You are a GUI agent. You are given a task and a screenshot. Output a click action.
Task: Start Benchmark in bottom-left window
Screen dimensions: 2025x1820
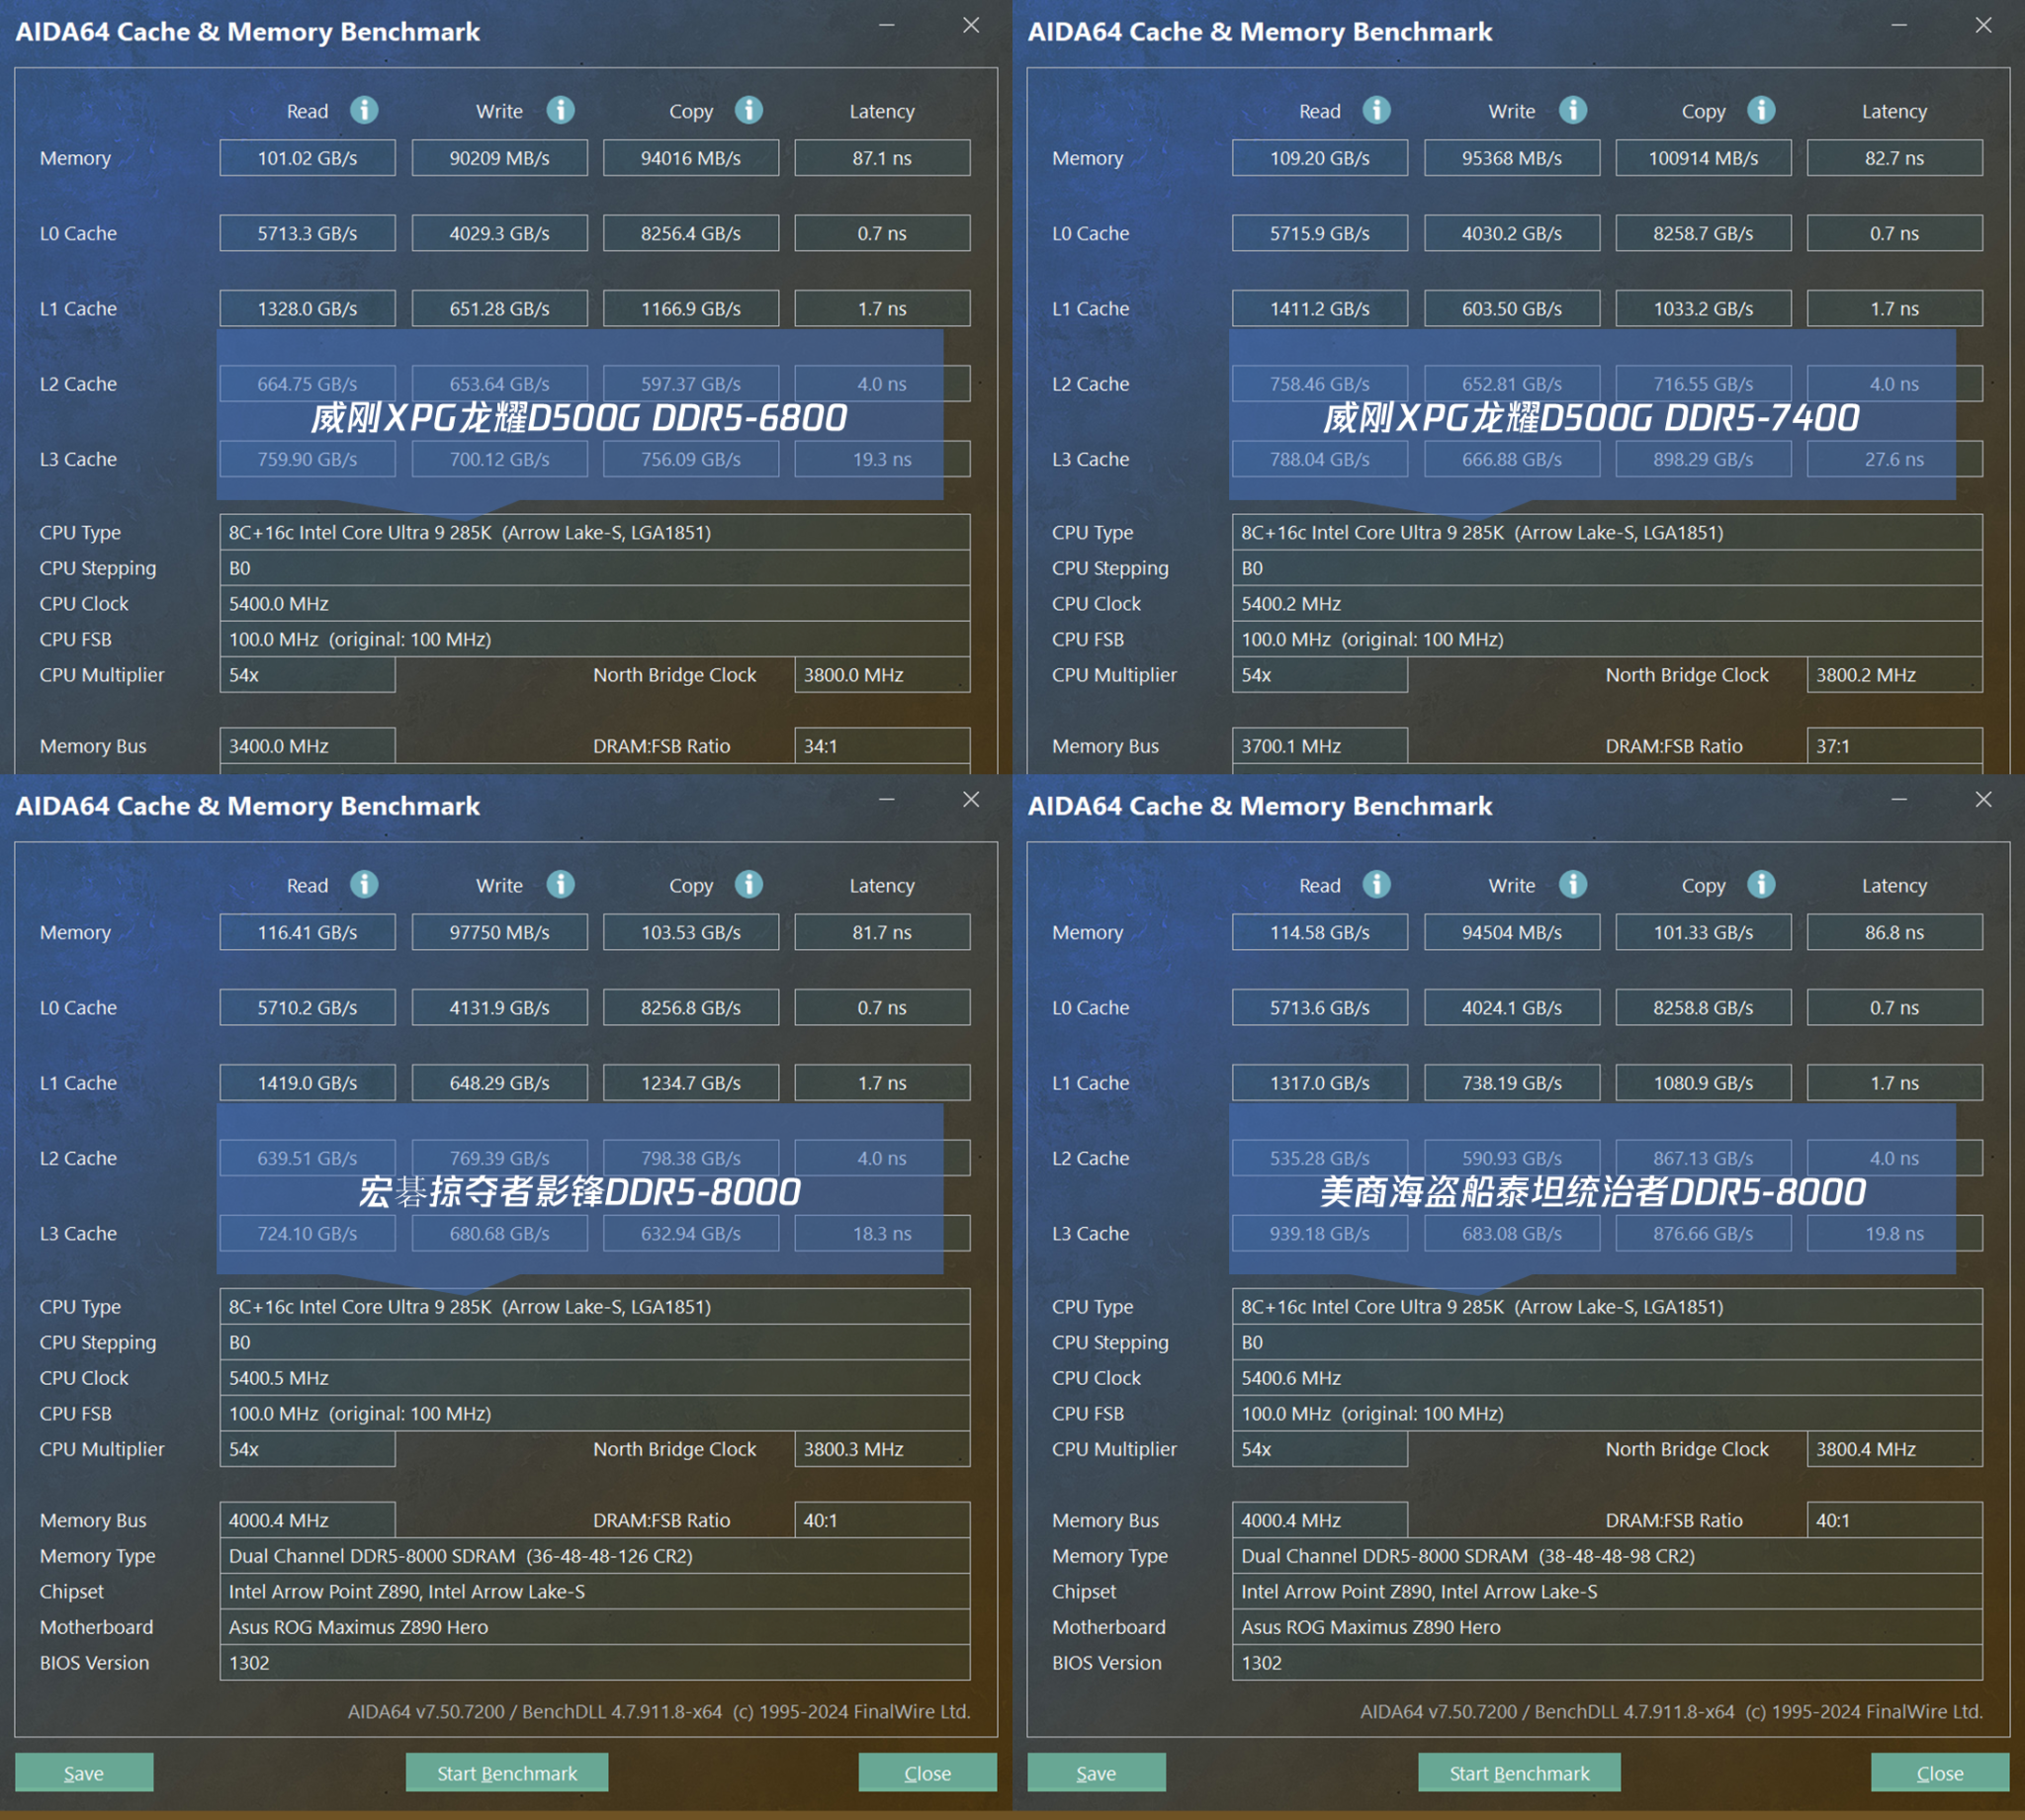tap(507, 1773)
